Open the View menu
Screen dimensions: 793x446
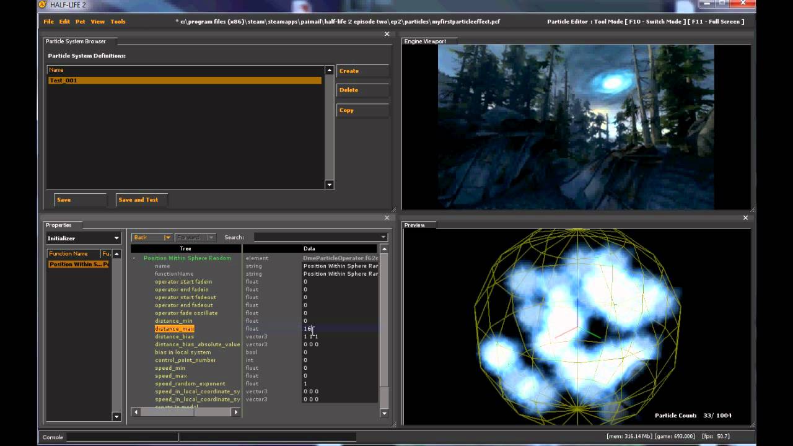tap(98, 22)
